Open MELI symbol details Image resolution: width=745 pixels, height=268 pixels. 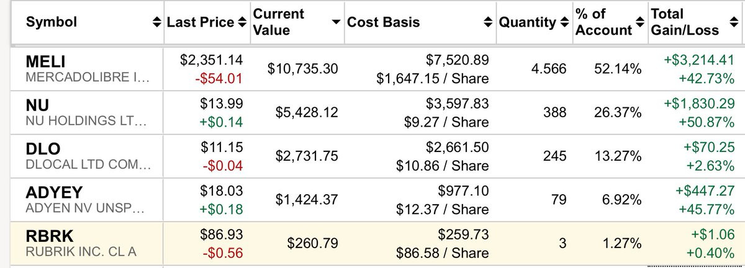pyautogui.click(x=45, y=61)
